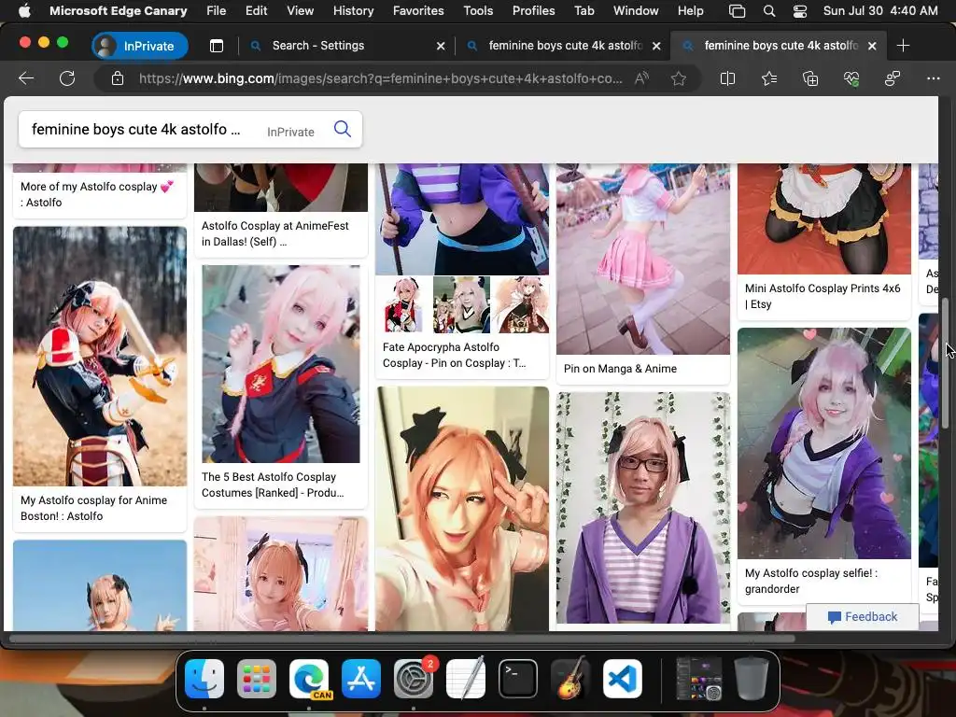The width and height of the screenshot is (956, 717).
Task: Open tab actions menu icon
Action: 217,46
